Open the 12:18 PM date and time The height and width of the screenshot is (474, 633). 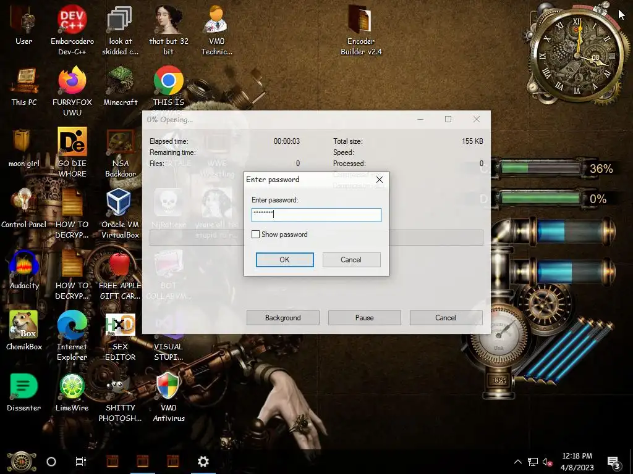[x=577, y=462]
